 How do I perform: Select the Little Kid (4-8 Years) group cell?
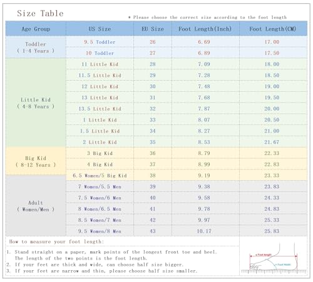36,103
